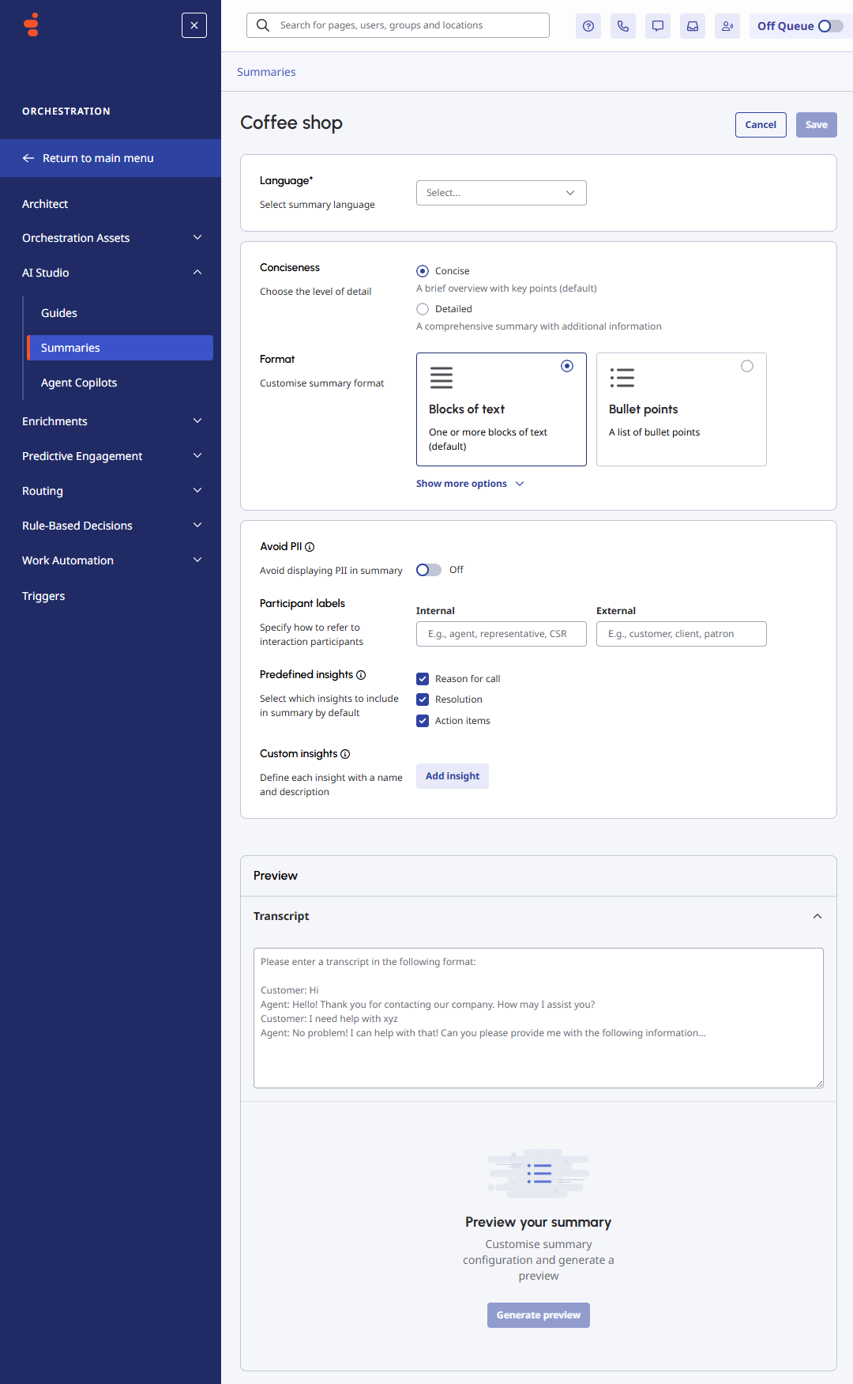Viewport: 853px width, 1384px height.
Task: Click the Internal participant label field
Action: coord(501,634)
